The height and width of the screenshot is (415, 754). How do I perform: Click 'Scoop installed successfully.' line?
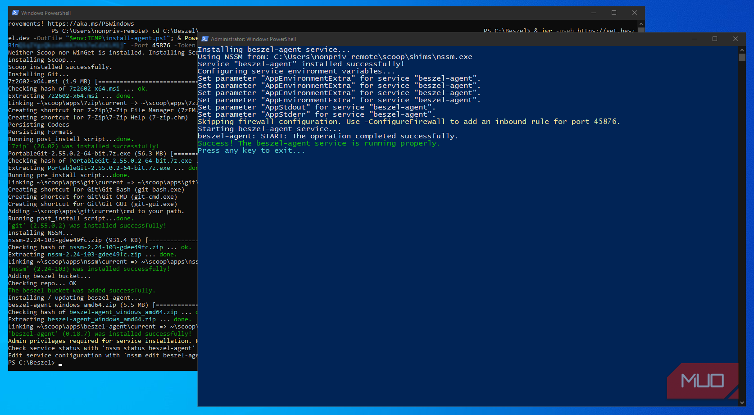pos(60,67)
